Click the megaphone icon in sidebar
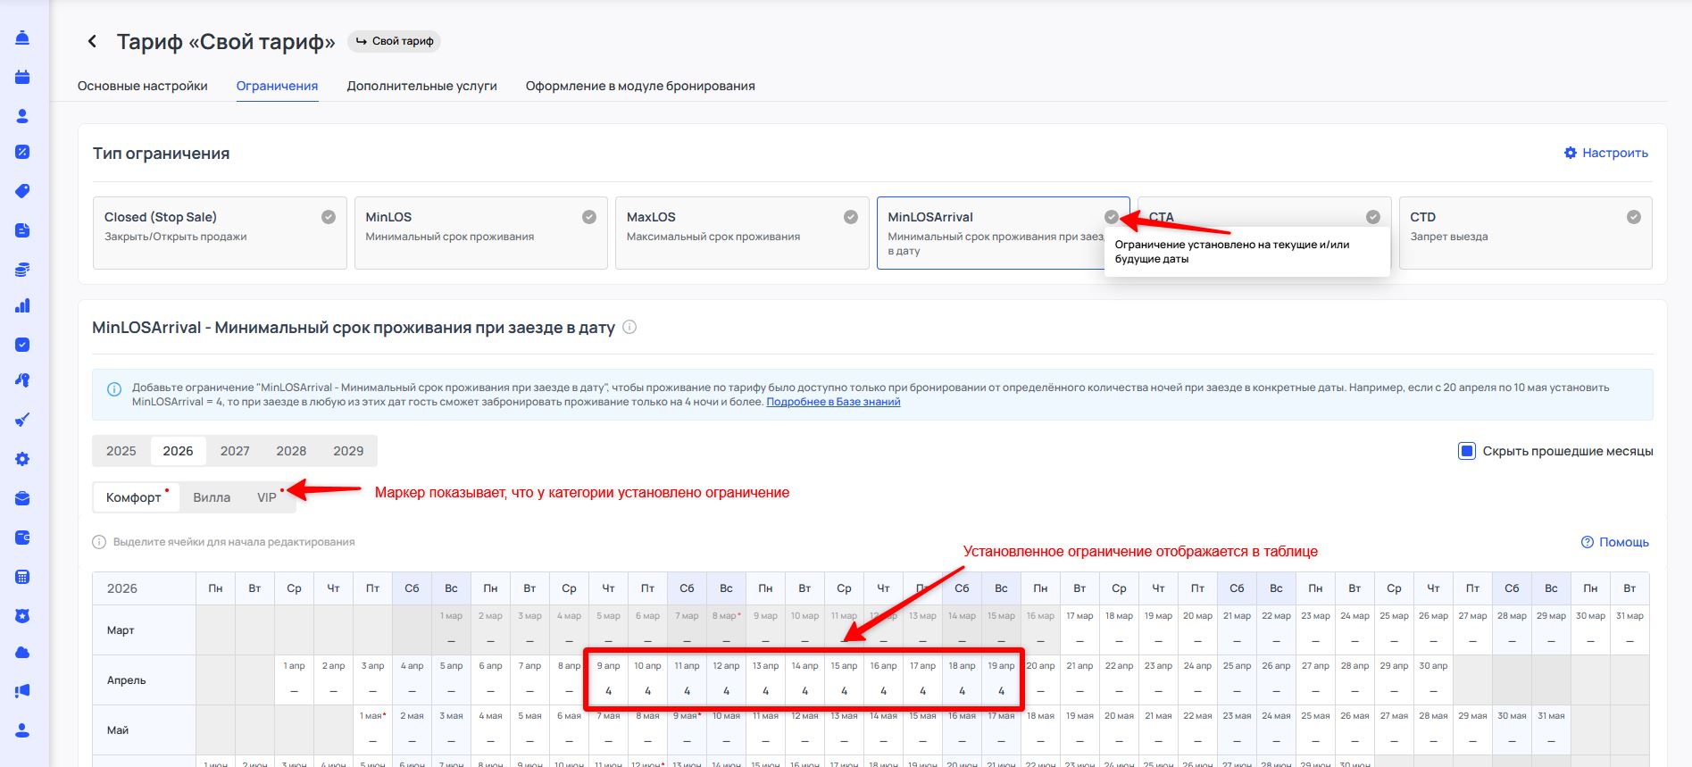This screenshot has height=767, width=1692. point(22,691)
